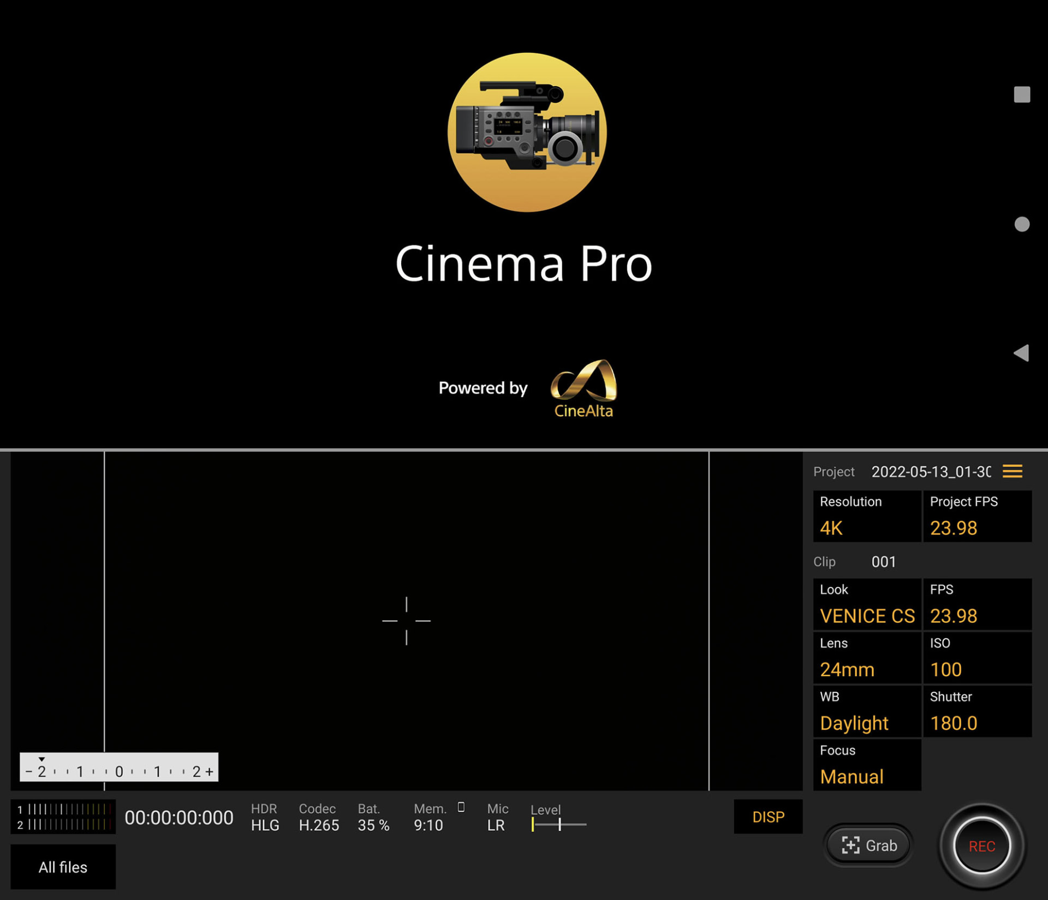Open the Resolution 4K setting

tap(867, 516)
